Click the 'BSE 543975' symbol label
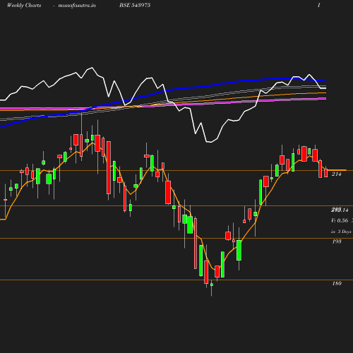Image resolution: width=353 pixels, height=353 pixels. pyautogui.click(x=135, y=5)
